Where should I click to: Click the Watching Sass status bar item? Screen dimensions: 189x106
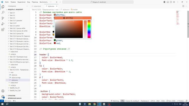[115, 101]
